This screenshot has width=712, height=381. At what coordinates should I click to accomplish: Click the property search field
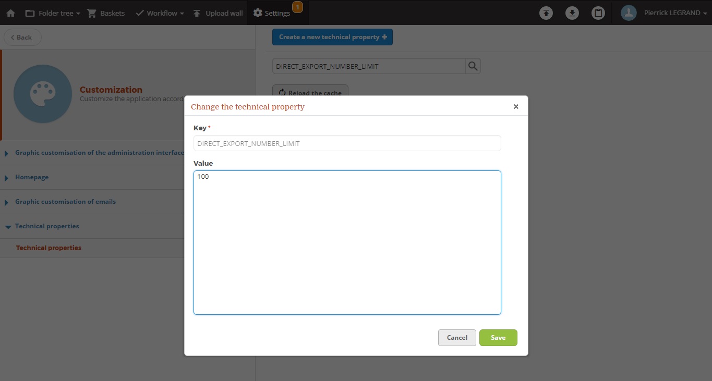369,66
